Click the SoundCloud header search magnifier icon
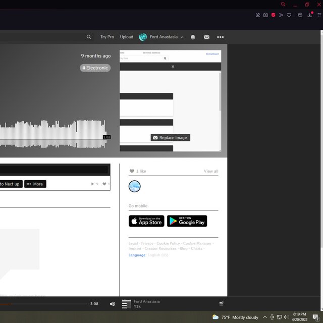The width and height of the screenshot is (323, 323). (89, 37)
